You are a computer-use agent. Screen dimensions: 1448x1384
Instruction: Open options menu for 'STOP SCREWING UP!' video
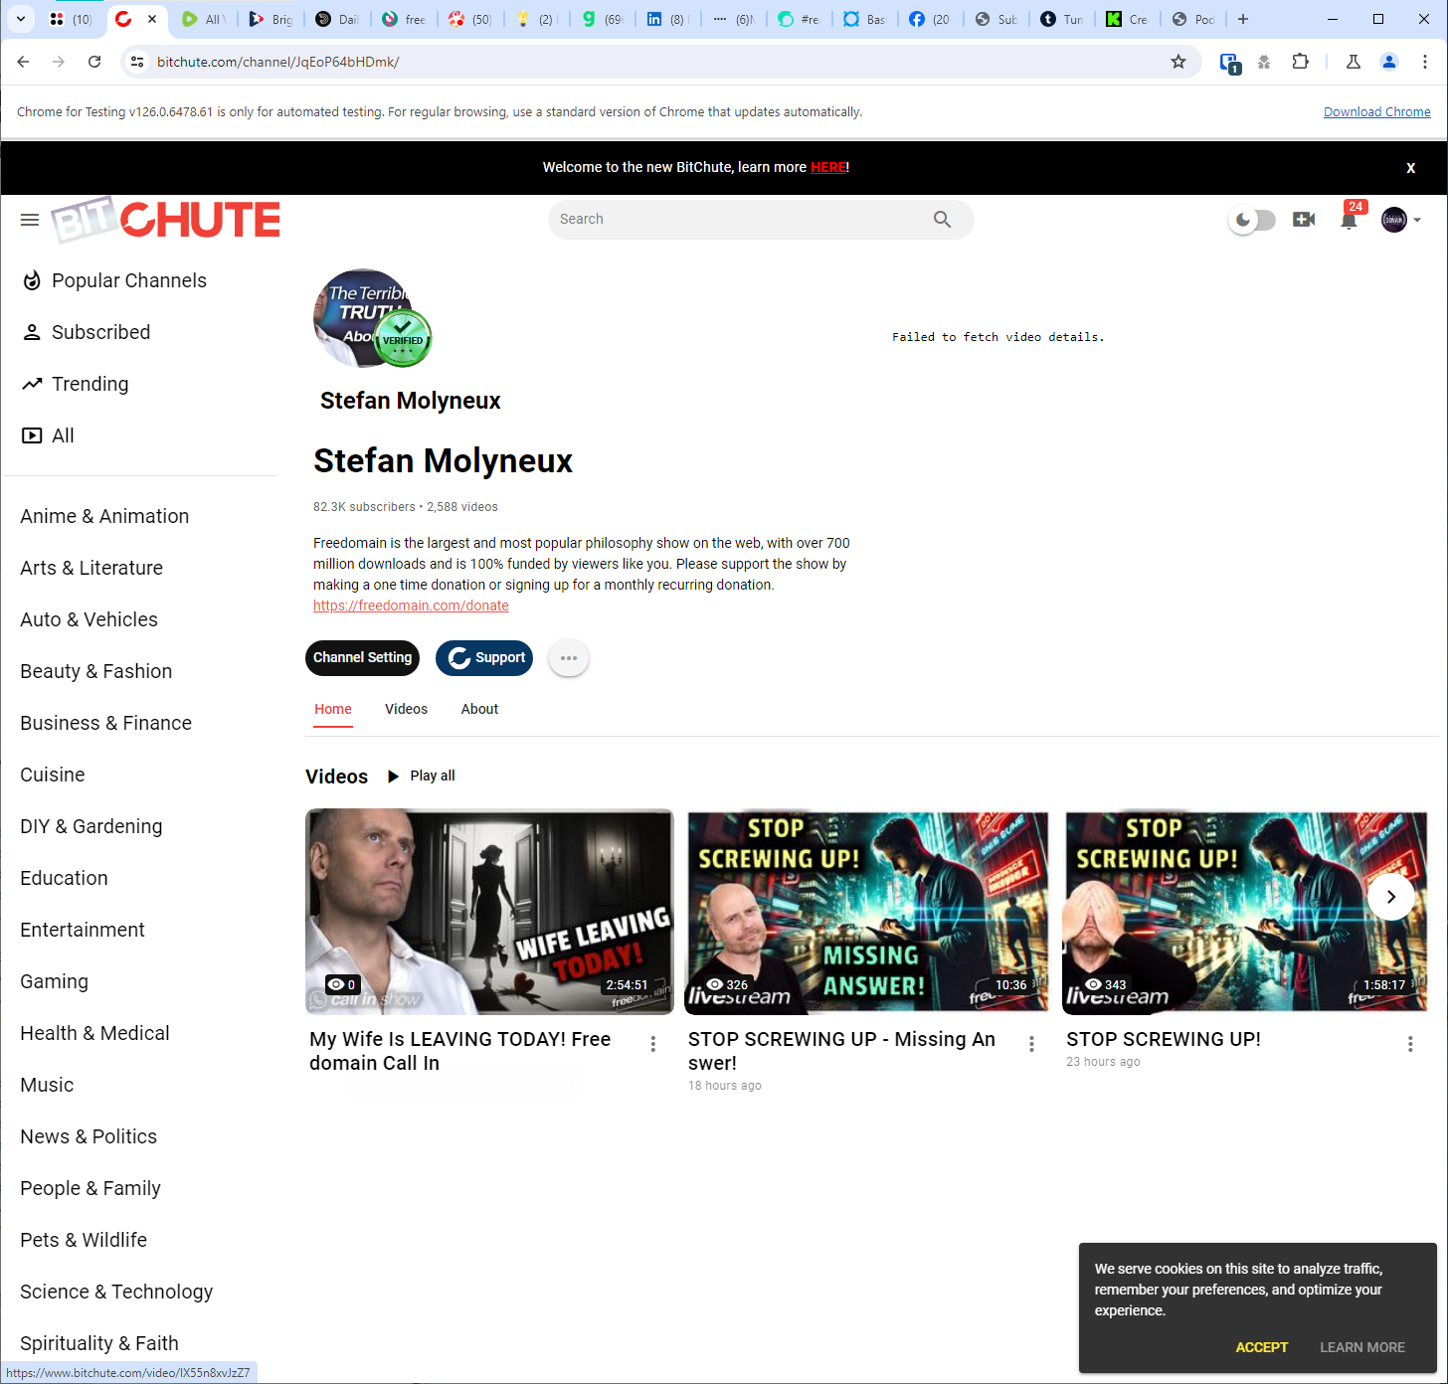(1410, 1044)
